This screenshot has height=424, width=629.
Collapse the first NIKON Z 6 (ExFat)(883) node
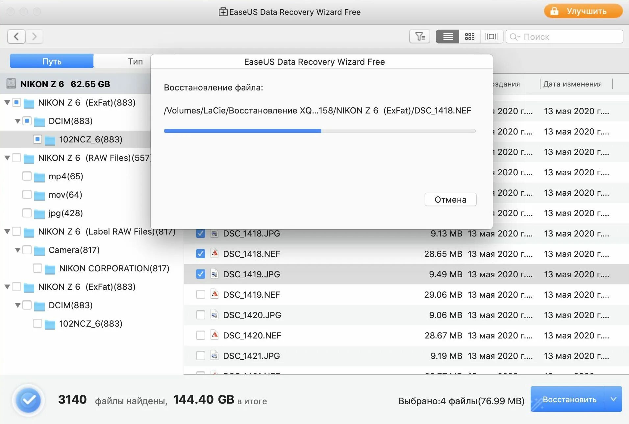tap(7, 103)
